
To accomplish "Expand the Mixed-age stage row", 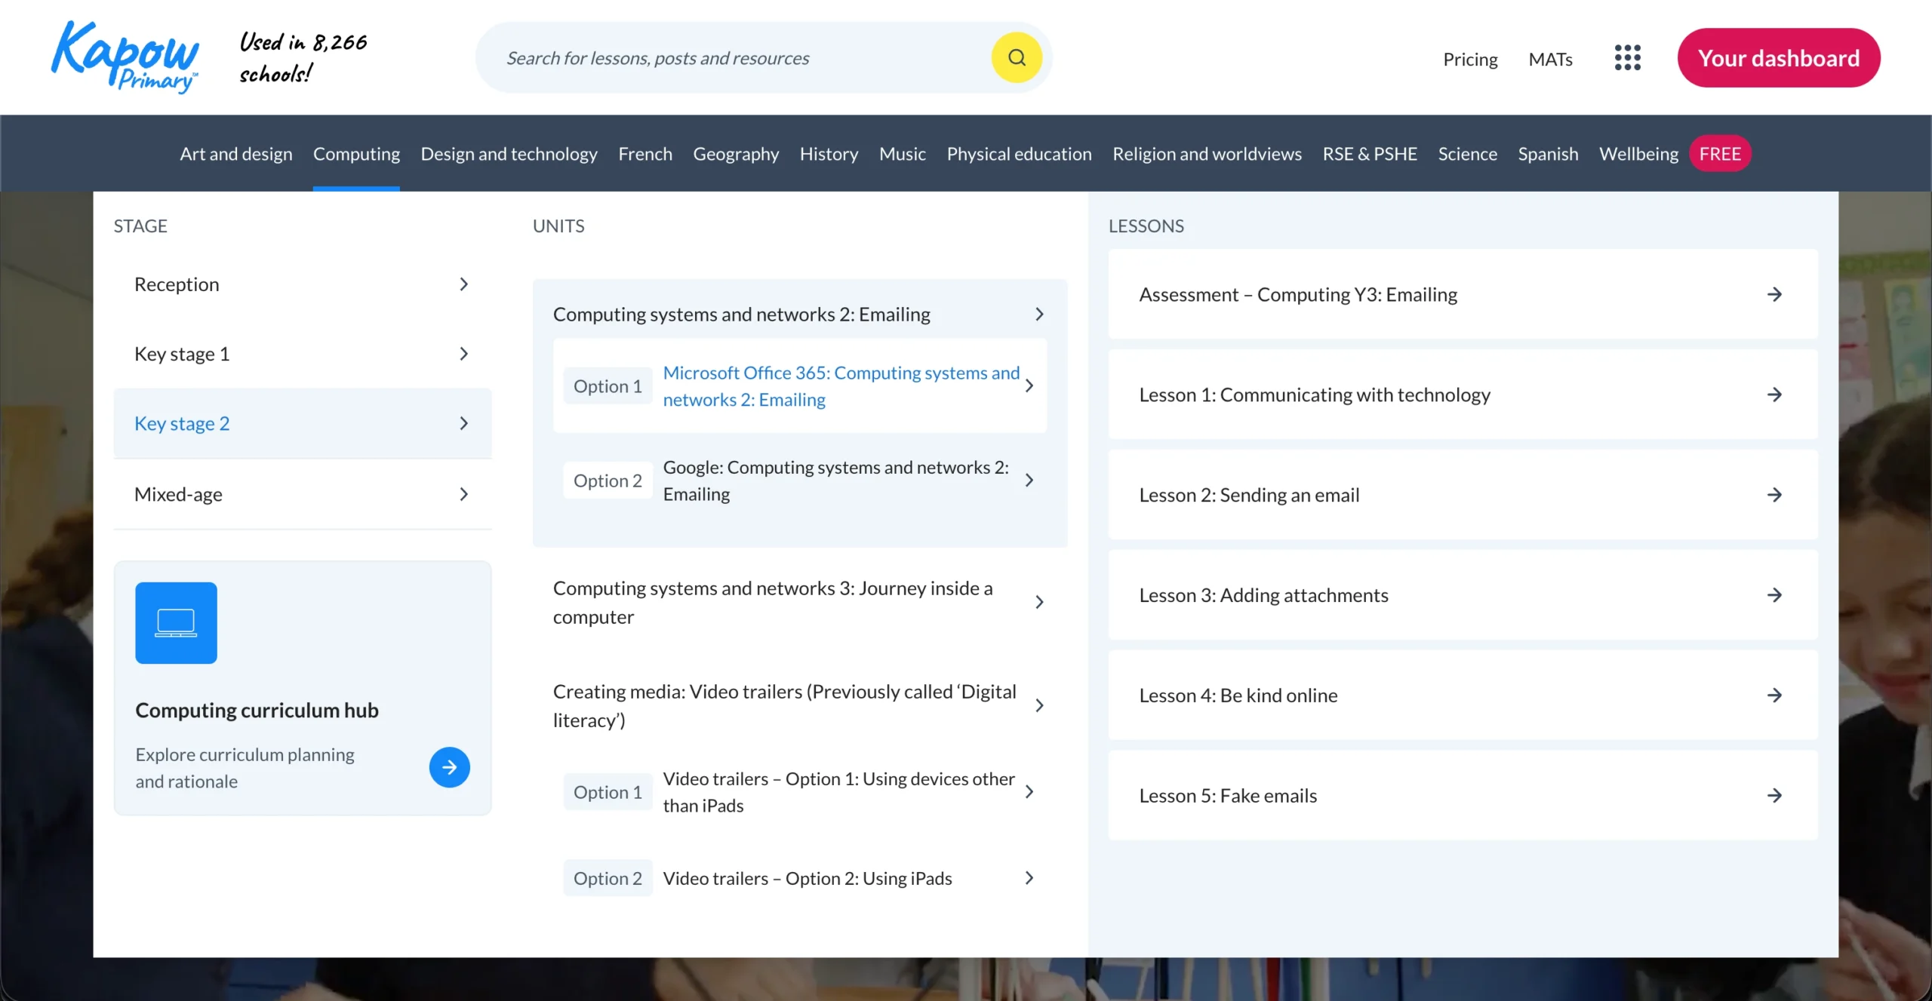I will tap(302, 494).
